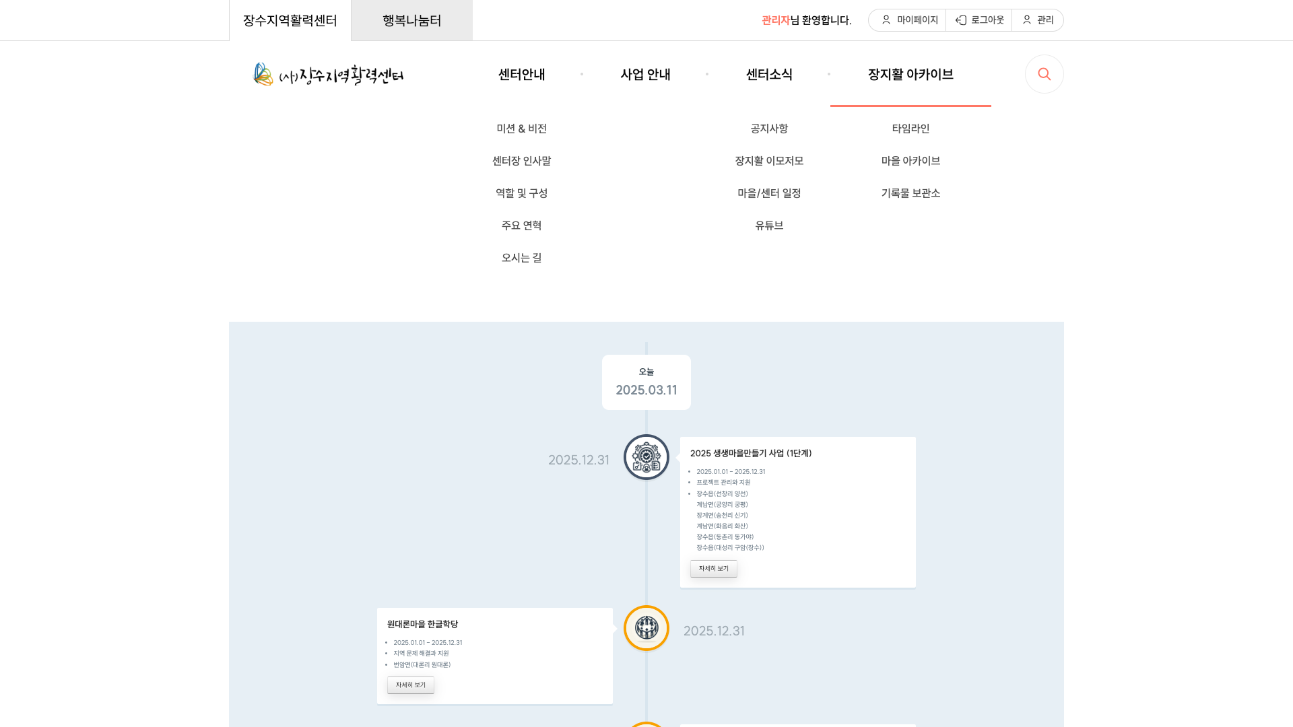Screen dimensions: 1293x727
Task: Click the 장수읍(대성리 구암(장수)) list entry
Action: (x=730, y=548)
